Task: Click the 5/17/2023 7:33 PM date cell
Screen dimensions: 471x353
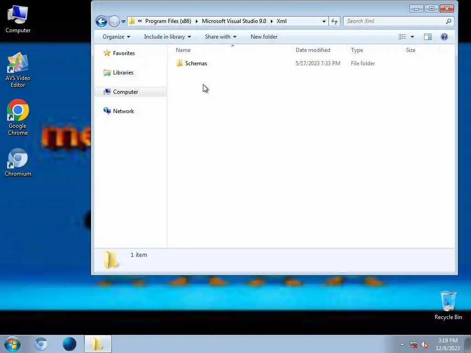Action: 318,63
